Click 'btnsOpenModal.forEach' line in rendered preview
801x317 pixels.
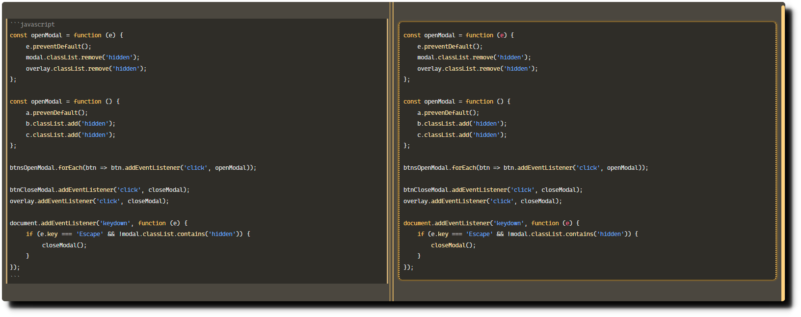526,168
